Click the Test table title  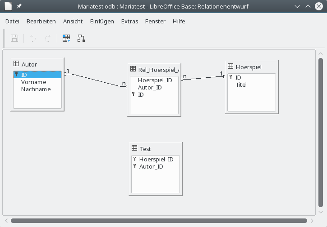pos(145,149)
